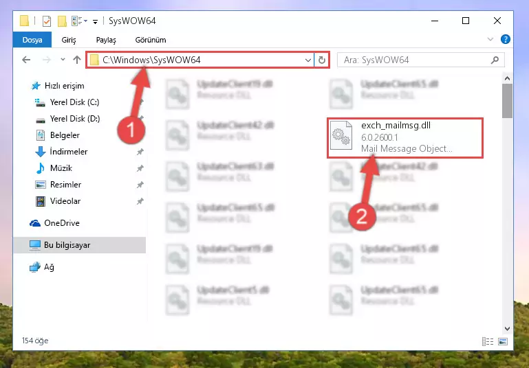Go up one folder level

click(x=77, y=60)
